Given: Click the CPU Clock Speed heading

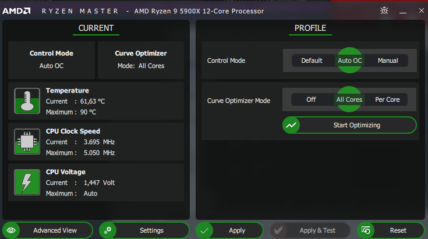Looking at the screenshot, I should (73, 131).
